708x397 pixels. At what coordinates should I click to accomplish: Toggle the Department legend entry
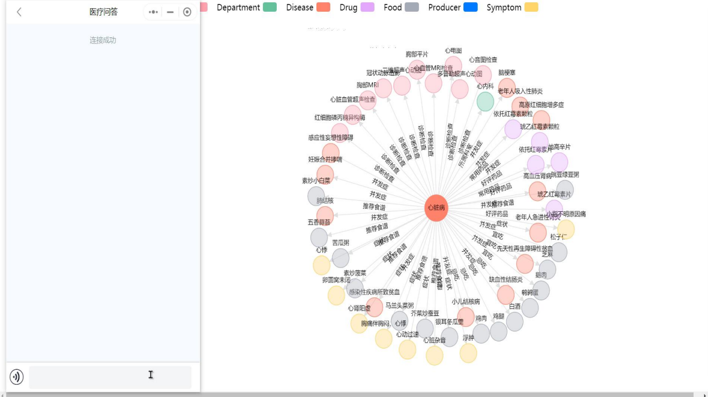[x=238, y=7]
